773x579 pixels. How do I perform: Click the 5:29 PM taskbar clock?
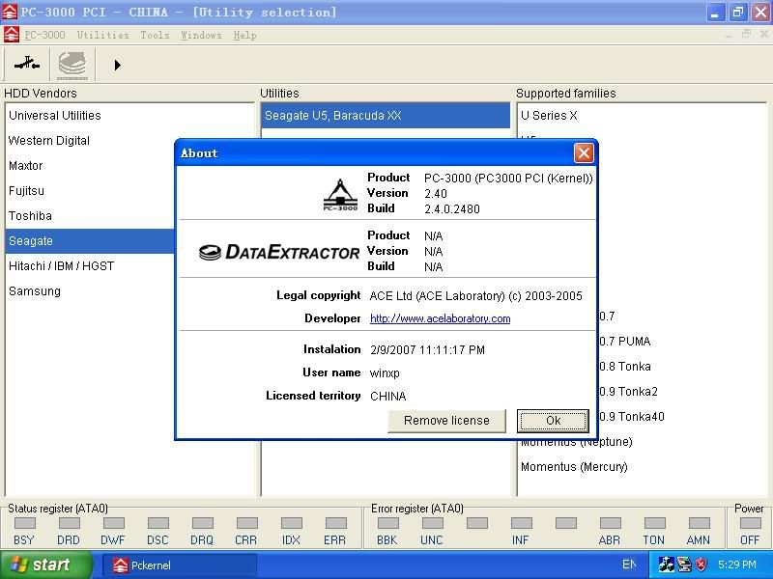(x=737, y=565)
